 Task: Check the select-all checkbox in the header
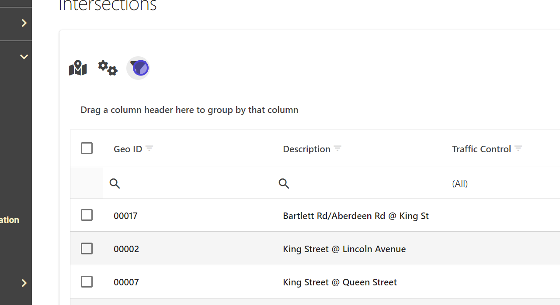click(87, 148)
